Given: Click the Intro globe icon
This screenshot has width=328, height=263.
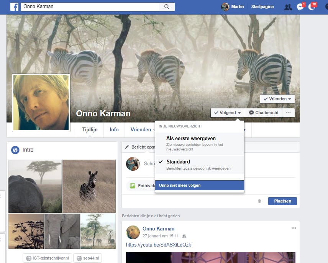Looking at the screenshot, I should (15, 150).
